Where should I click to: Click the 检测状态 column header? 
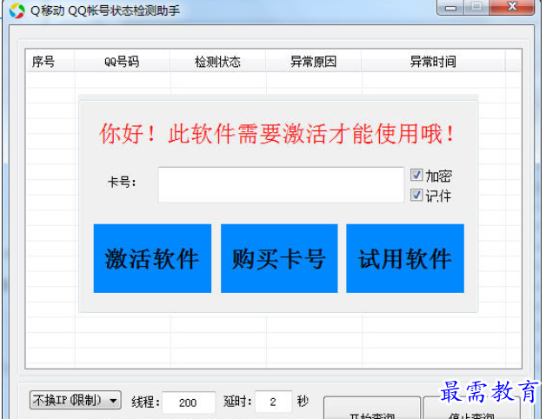(217, 62)
